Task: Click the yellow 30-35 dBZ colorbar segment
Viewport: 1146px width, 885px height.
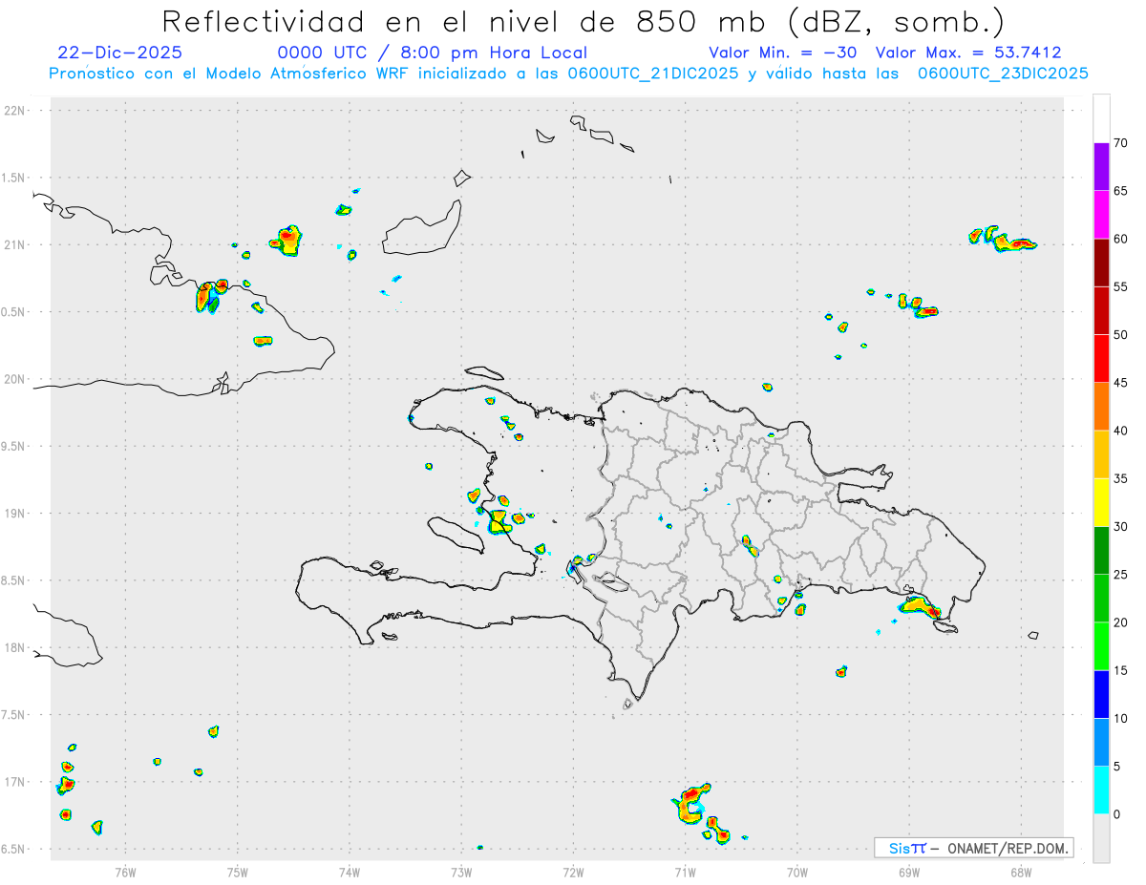Action: tap(1101, 502)
